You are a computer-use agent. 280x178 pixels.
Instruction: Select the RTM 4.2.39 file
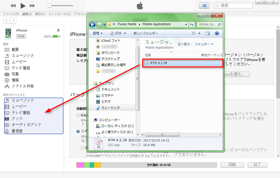(x=183, y=63)
